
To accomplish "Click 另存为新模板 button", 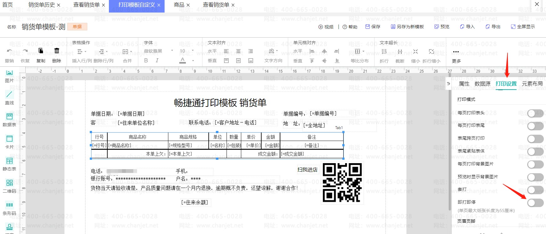I will pyautogui.click(x=407, y=27).
